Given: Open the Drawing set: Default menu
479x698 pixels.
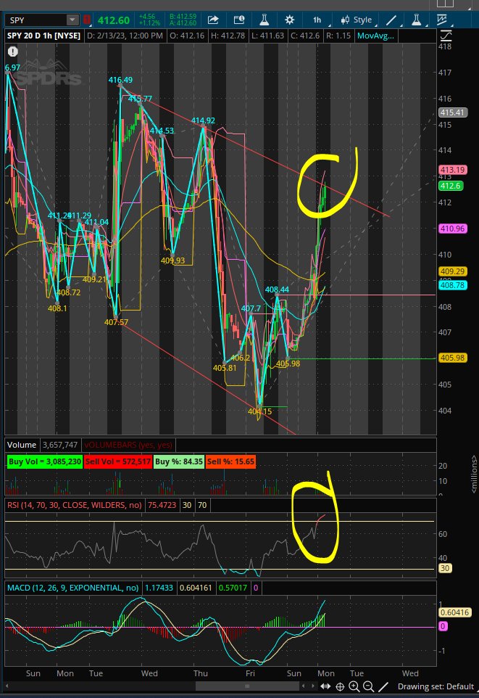Looking at the screenshot, I should point(436,686).
